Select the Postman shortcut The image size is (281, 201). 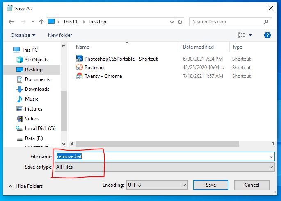click(94, 68)
